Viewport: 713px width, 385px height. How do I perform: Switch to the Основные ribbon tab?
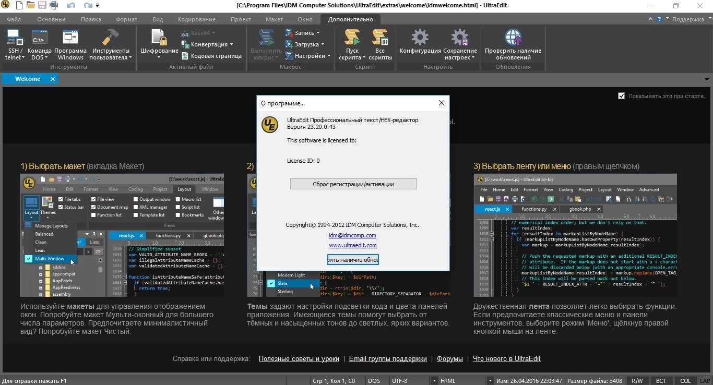click(x=51, y=19)
